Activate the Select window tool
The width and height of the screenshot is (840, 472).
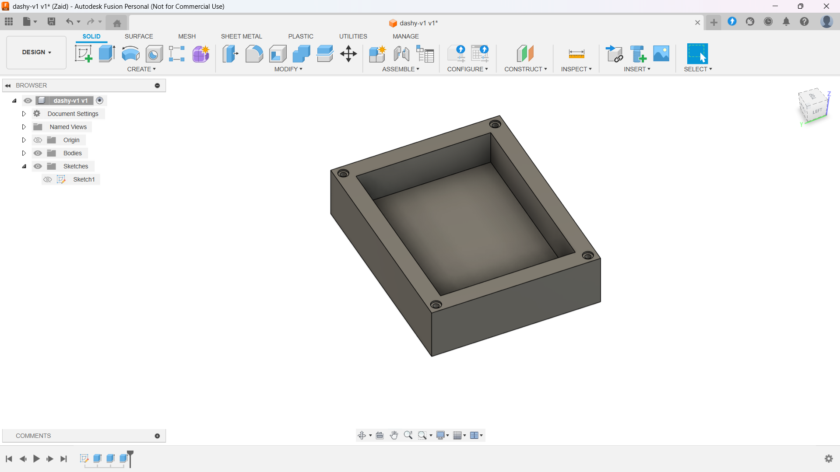697,54
